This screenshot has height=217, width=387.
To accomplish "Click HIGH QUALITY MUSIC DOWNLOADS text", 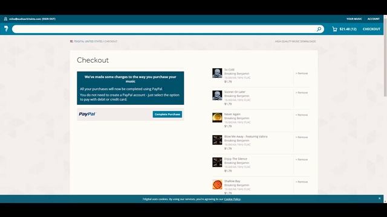I will [296, 42].
